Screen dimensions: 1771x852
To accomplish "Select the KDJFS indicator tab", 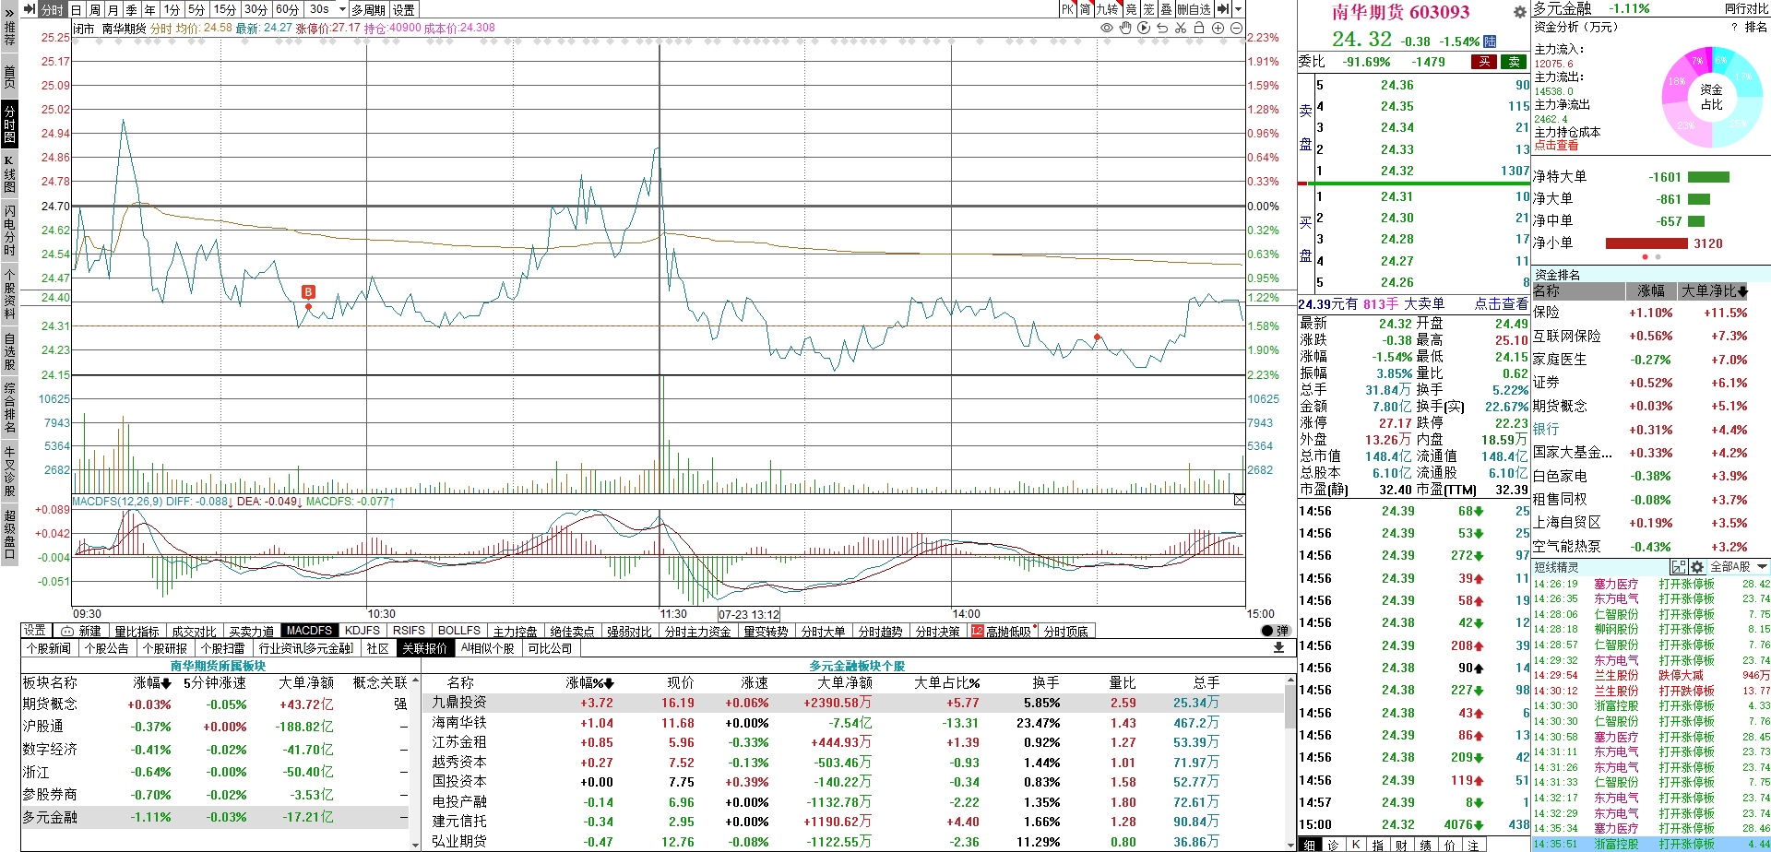I will click(x=363, y=631).
